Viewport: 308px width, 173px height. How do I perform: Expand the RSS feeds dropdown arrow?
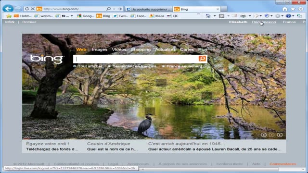pyautogui.click(x=228, y=16)
